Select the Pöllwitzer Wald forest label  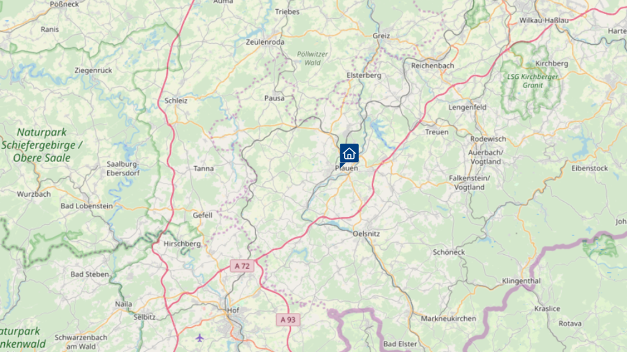coord(312,58)
